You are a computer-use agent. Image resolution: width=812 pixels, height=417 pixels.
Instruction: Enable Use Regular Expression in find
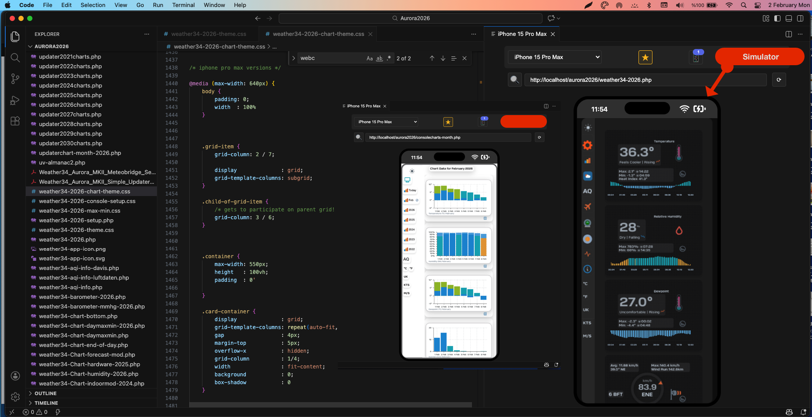tap(389, 58)
